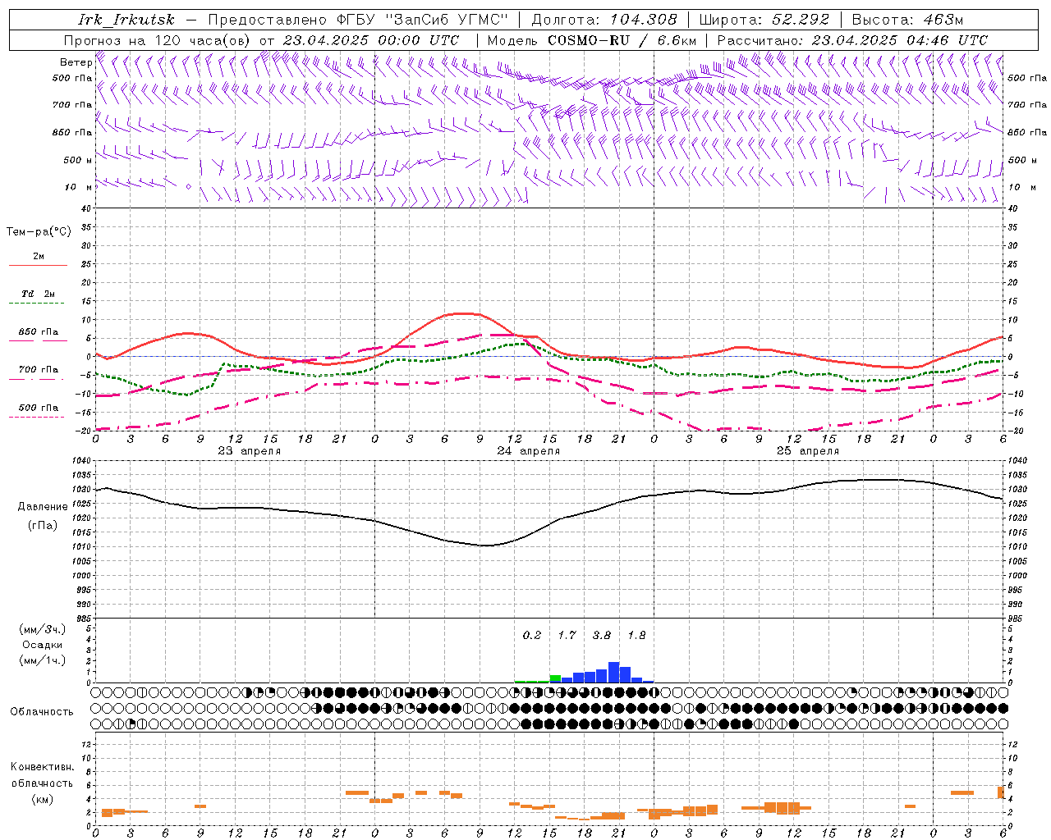Click the Высота 463м header field
The width and height of the screenshot is (1051, 840).
pyautogui.click(x=906, y=20)
